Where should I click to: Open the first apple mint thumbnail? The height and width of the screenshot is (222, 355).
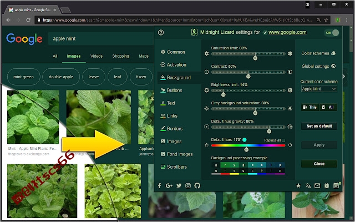coord(33,117)
